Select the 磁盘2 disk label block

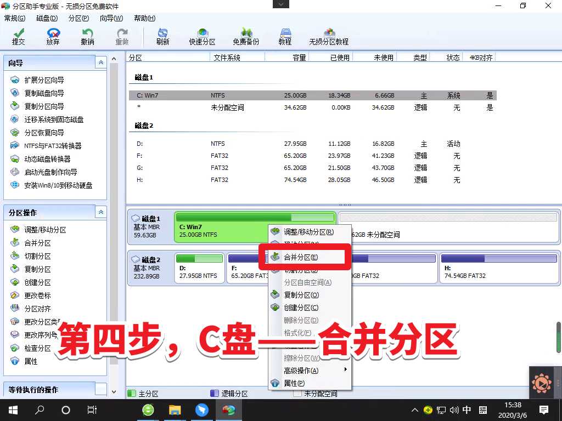(x=150, y=268)
